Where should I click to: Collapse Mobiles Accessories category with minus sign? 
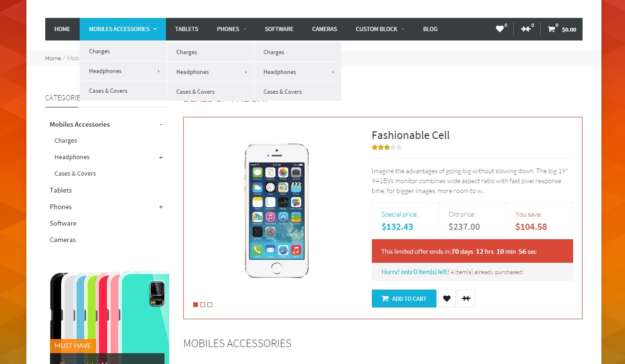tap(161, 124)
